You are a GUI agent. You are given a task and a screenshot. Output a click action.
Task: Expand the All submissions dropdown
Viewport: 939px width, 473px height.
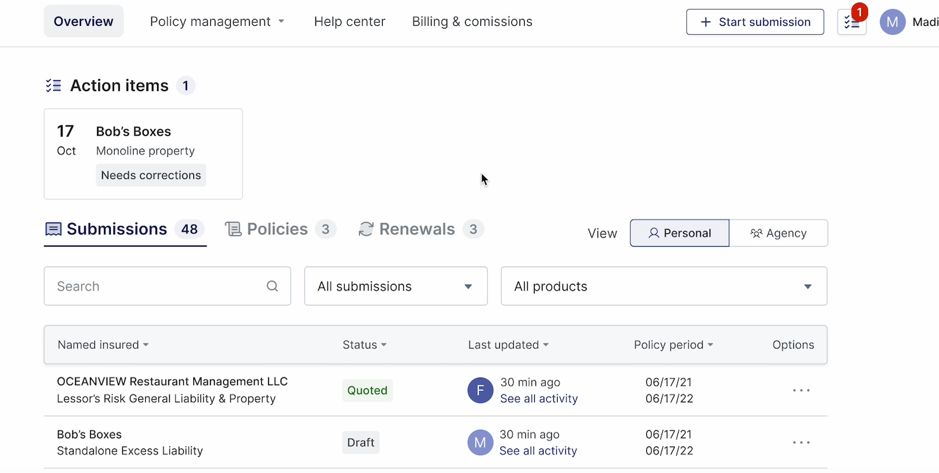[395, 286]
